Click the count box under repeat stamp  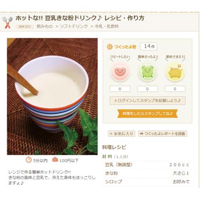[120, 89]
